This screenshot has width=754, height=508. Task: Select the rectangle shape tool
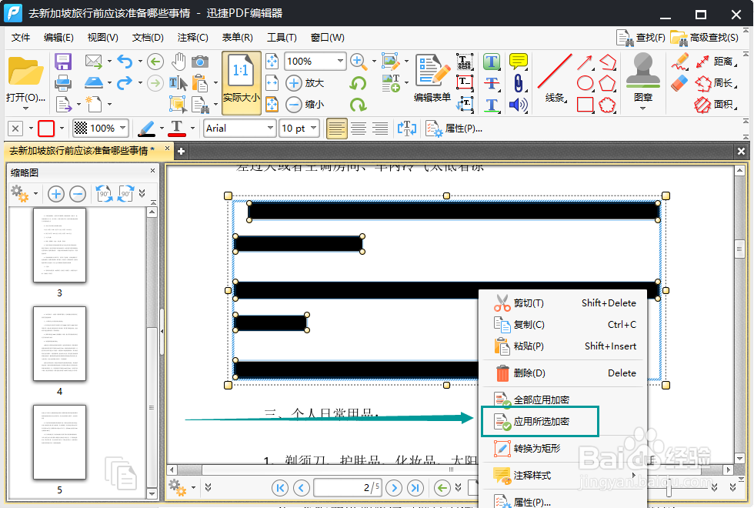pos(585,105)
